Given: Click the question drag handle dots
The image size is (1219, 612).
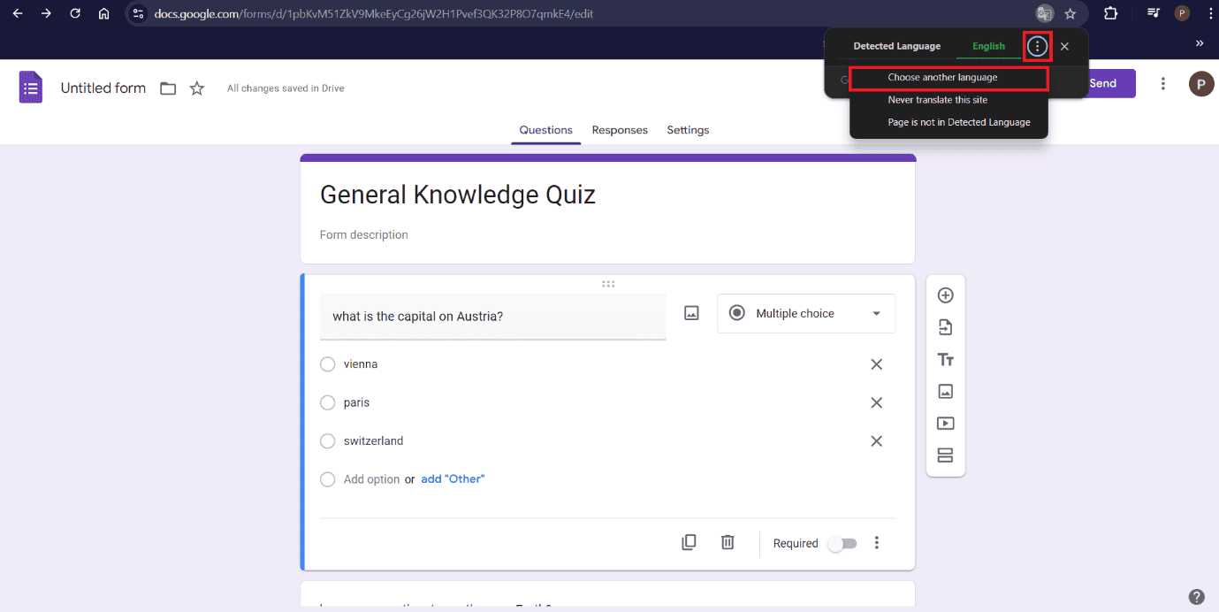Looking at the screenshot, I should coord(608,284).
